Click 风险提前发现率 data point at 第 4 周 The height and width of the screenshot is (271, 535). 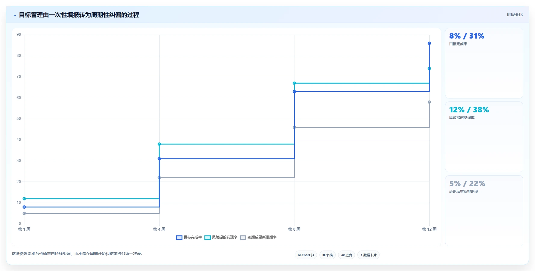click(x=159, y=144)
